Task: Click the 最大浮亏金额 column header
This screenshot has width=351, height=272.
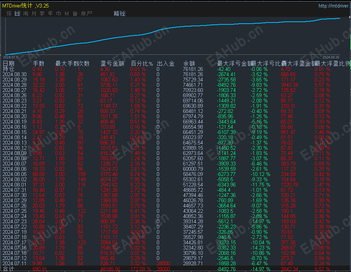Action: click(x=234, y=64)
